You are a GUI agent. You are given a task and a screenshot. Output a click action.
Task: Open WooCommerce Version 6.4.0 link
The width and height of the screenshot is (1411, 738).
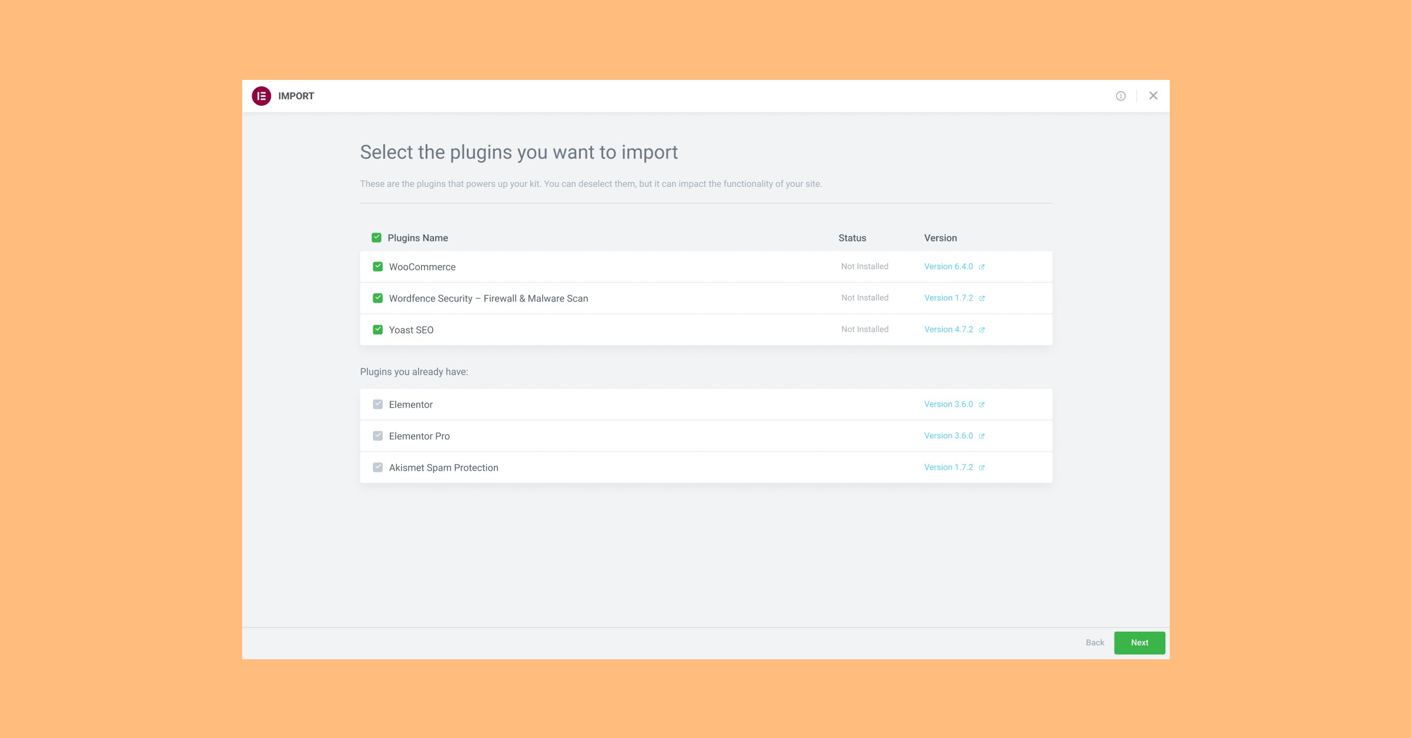pyautogui.click(x=948, y=267)
